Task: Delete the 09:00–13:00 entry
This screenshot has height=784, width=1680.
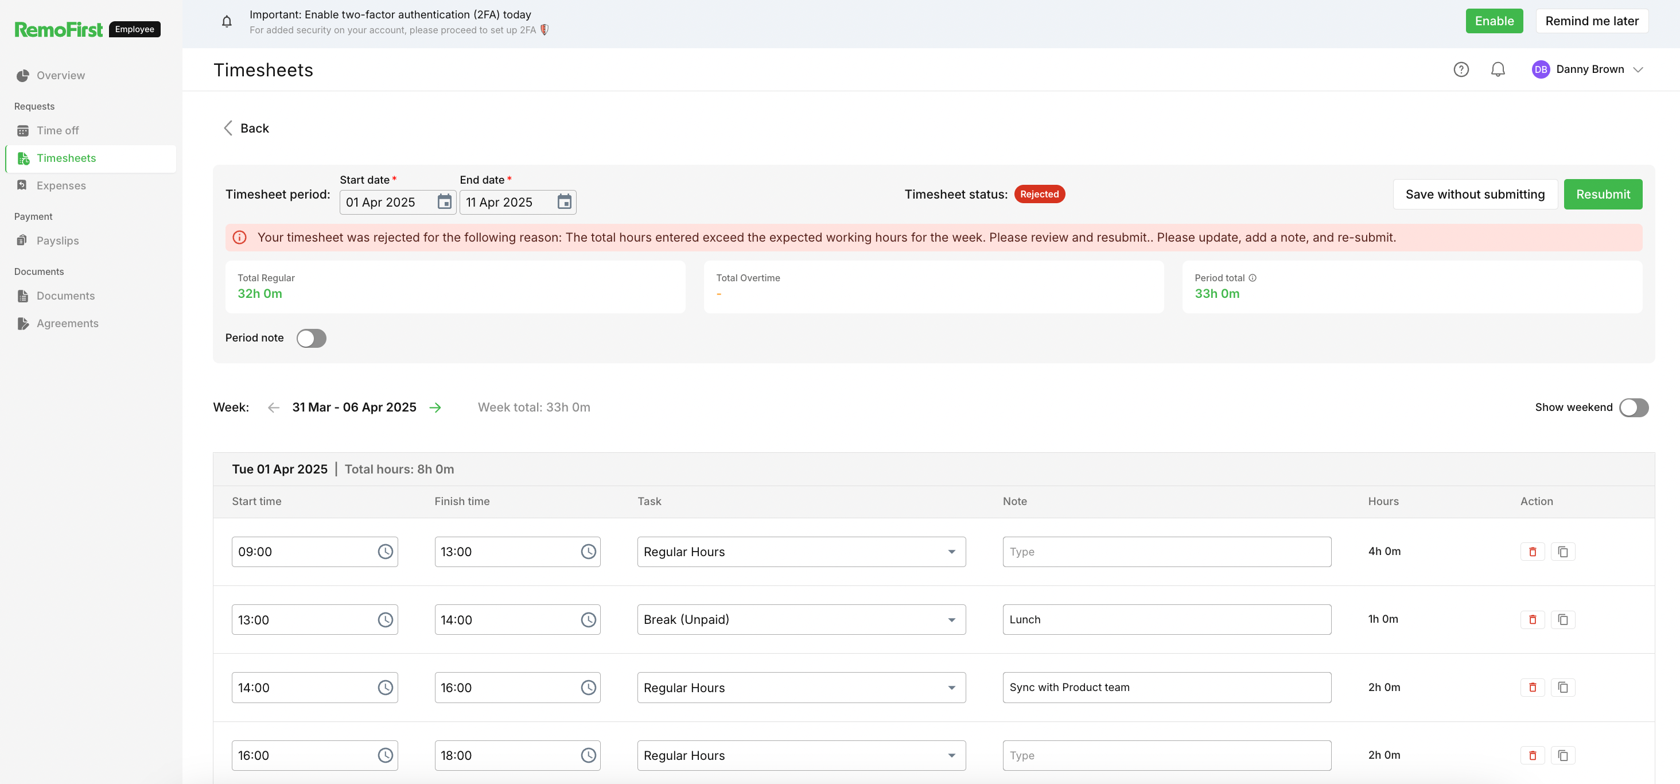Action: tap(1533, 552)
